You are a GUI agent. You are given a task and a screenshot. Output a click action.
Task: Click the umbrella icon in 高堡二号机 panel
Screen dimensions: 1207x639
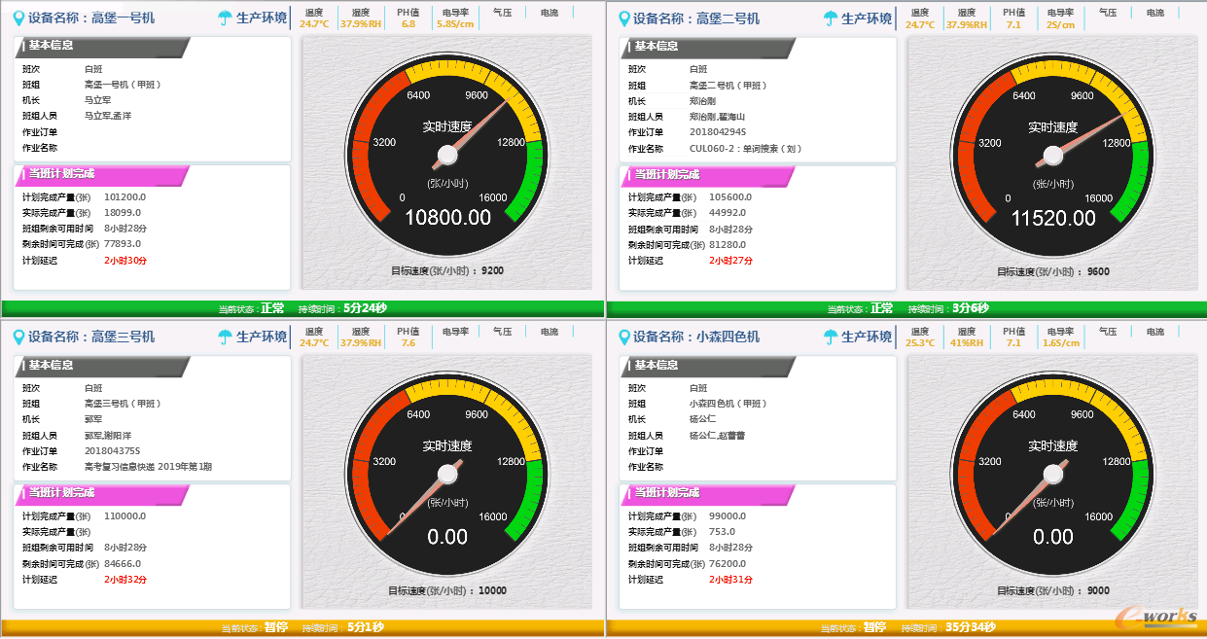coord(831,18)
